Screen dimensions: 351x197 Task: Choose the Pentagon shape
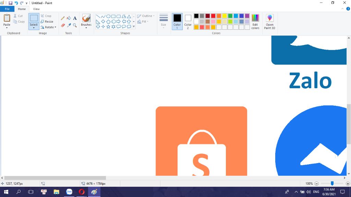[x=108, y=22]
